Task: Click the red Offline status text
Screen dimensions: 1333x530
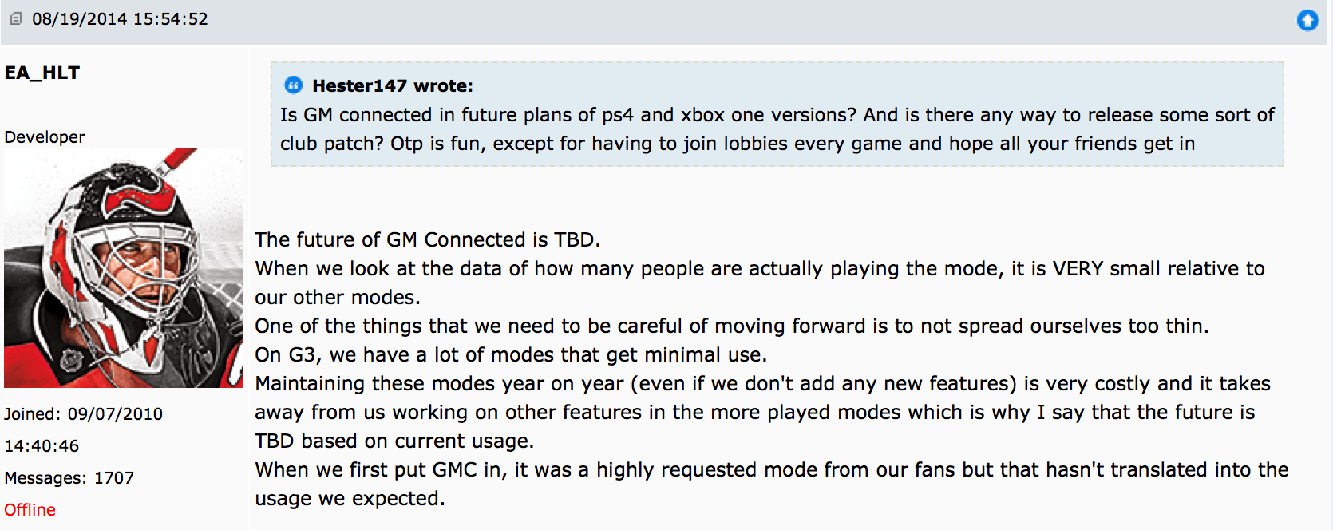Action: tap(30, 509)
